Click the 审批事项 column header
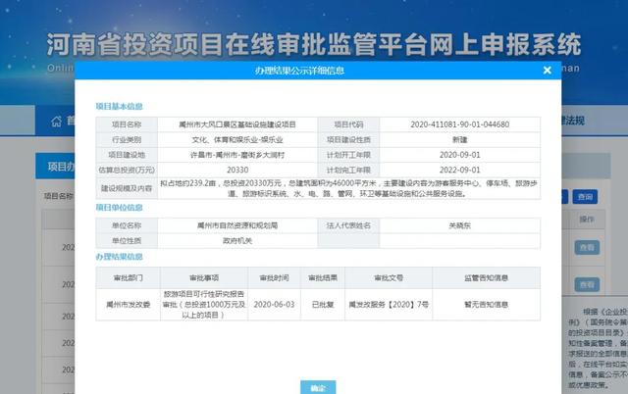The image size is (628, 394). 204,277
